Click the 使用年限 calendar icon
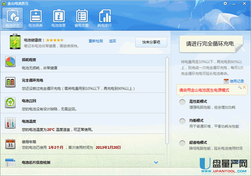The width and height of the screenshot is (251, 176). click(x=10, y=144)
